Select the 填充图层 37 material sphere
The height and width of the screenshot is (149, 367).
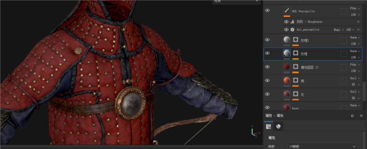(287, 67)
